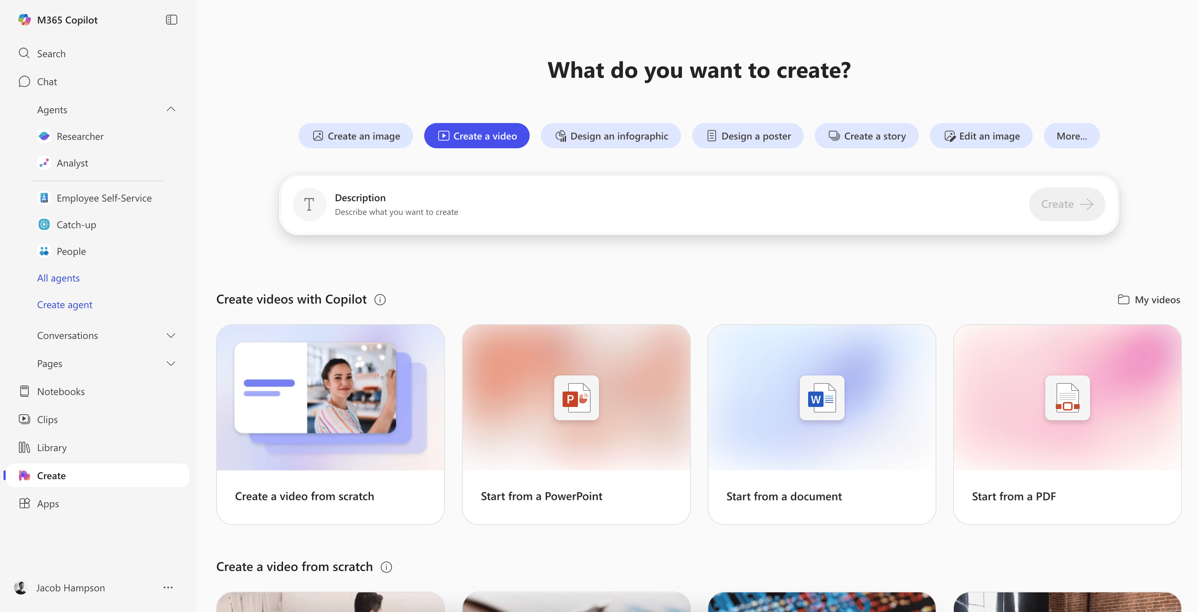Expand the Conversations section

pyautogui.click(x=171, y=335)
